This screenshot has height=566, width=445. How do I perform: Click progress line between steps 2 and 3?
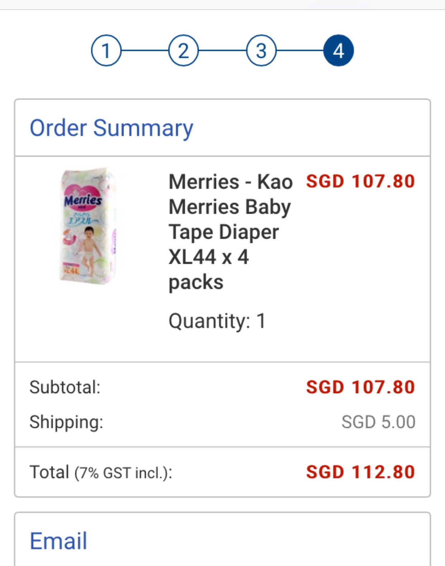(222, 51)
